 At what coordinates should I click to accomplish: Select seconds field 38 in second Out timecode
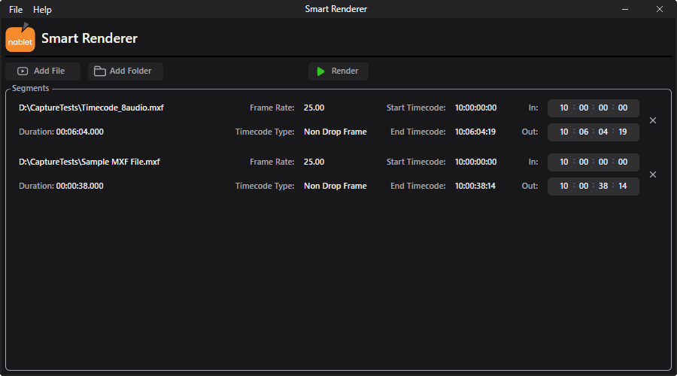[x=603, y=186]
